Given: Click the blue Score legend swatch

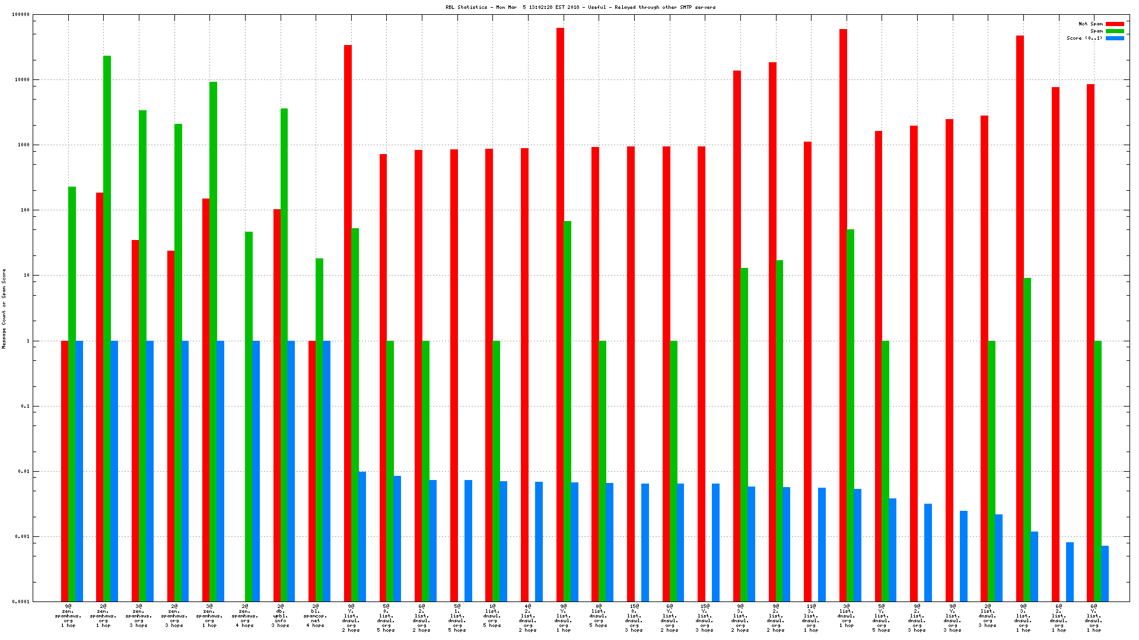Looking at the screenshot, I should [1115, 39].
